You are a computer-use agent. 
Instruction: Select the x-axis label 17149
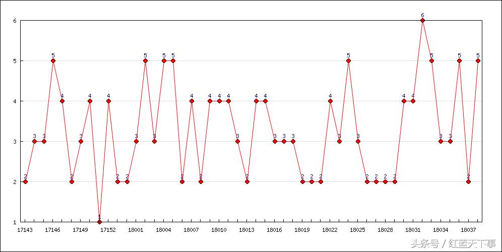click(81, 230)
